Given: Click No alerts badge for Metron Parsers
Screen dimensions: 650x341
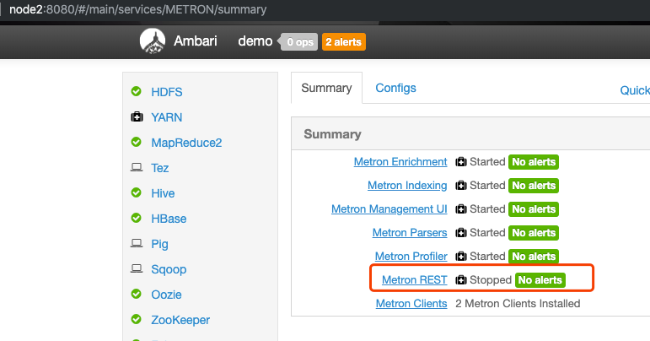Looking at the screenshot, I should coord(534,233).
